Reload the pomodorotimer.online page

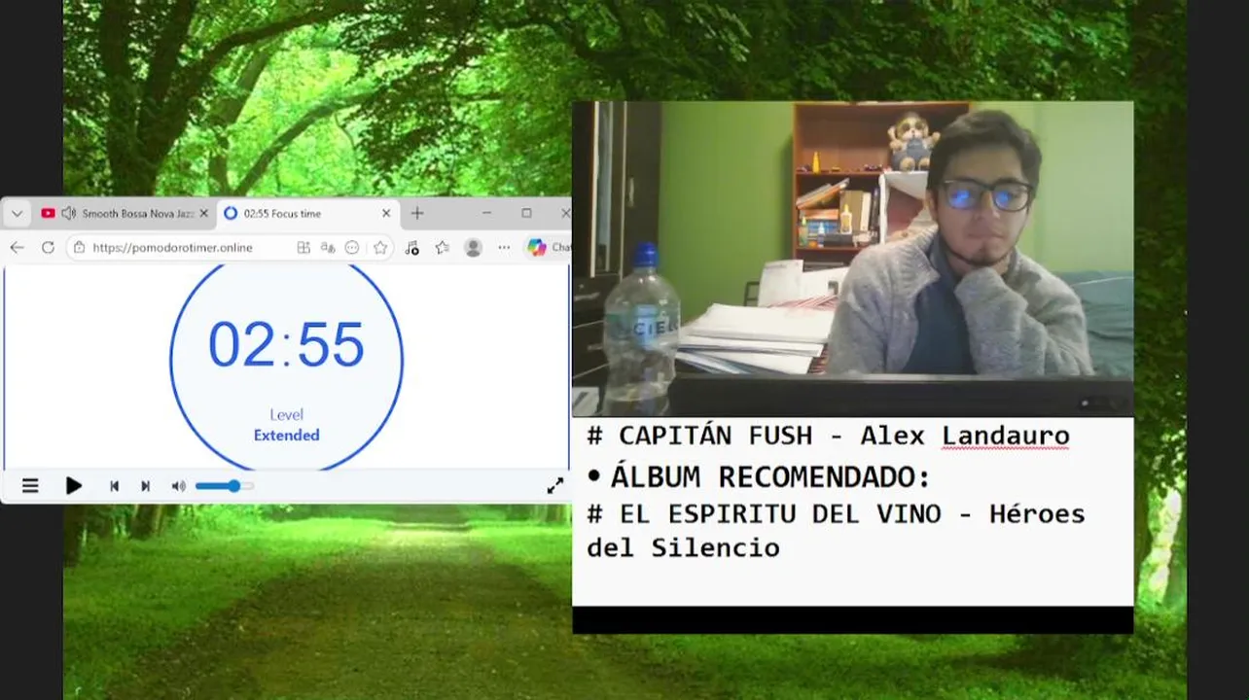(x=48, y=248)
